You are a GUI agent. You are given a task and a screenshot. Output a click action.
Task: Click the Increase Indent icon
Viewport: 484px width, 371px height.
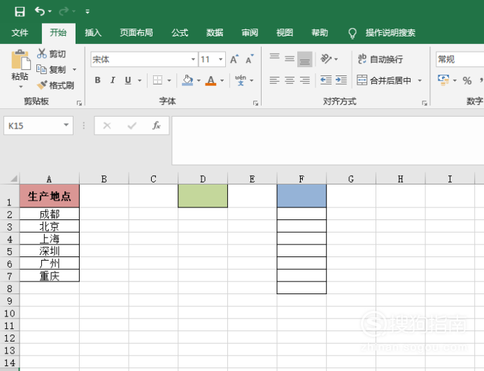pyautogui.click(x=341, y=80)
